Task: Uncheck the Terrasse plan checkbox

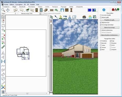Action: [101, 48]
